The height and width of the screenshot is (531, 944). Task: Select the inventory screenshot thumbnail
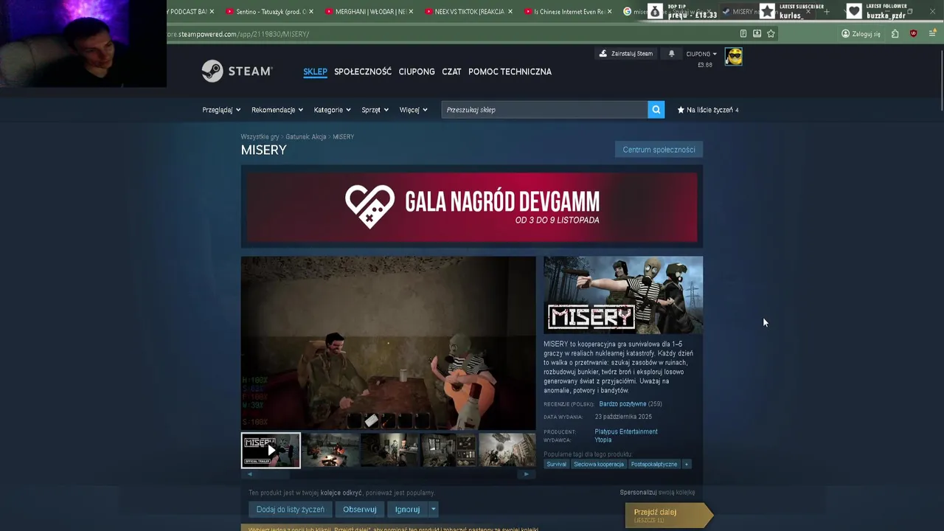(x=448, y=450)
